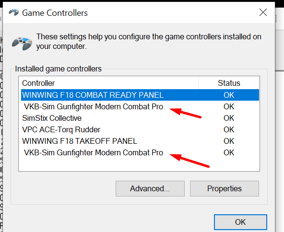This screenshot has height=232, width=284.
Task: Click empty area below the controller list
Action: pyautogui.click(x=139, y=164)
